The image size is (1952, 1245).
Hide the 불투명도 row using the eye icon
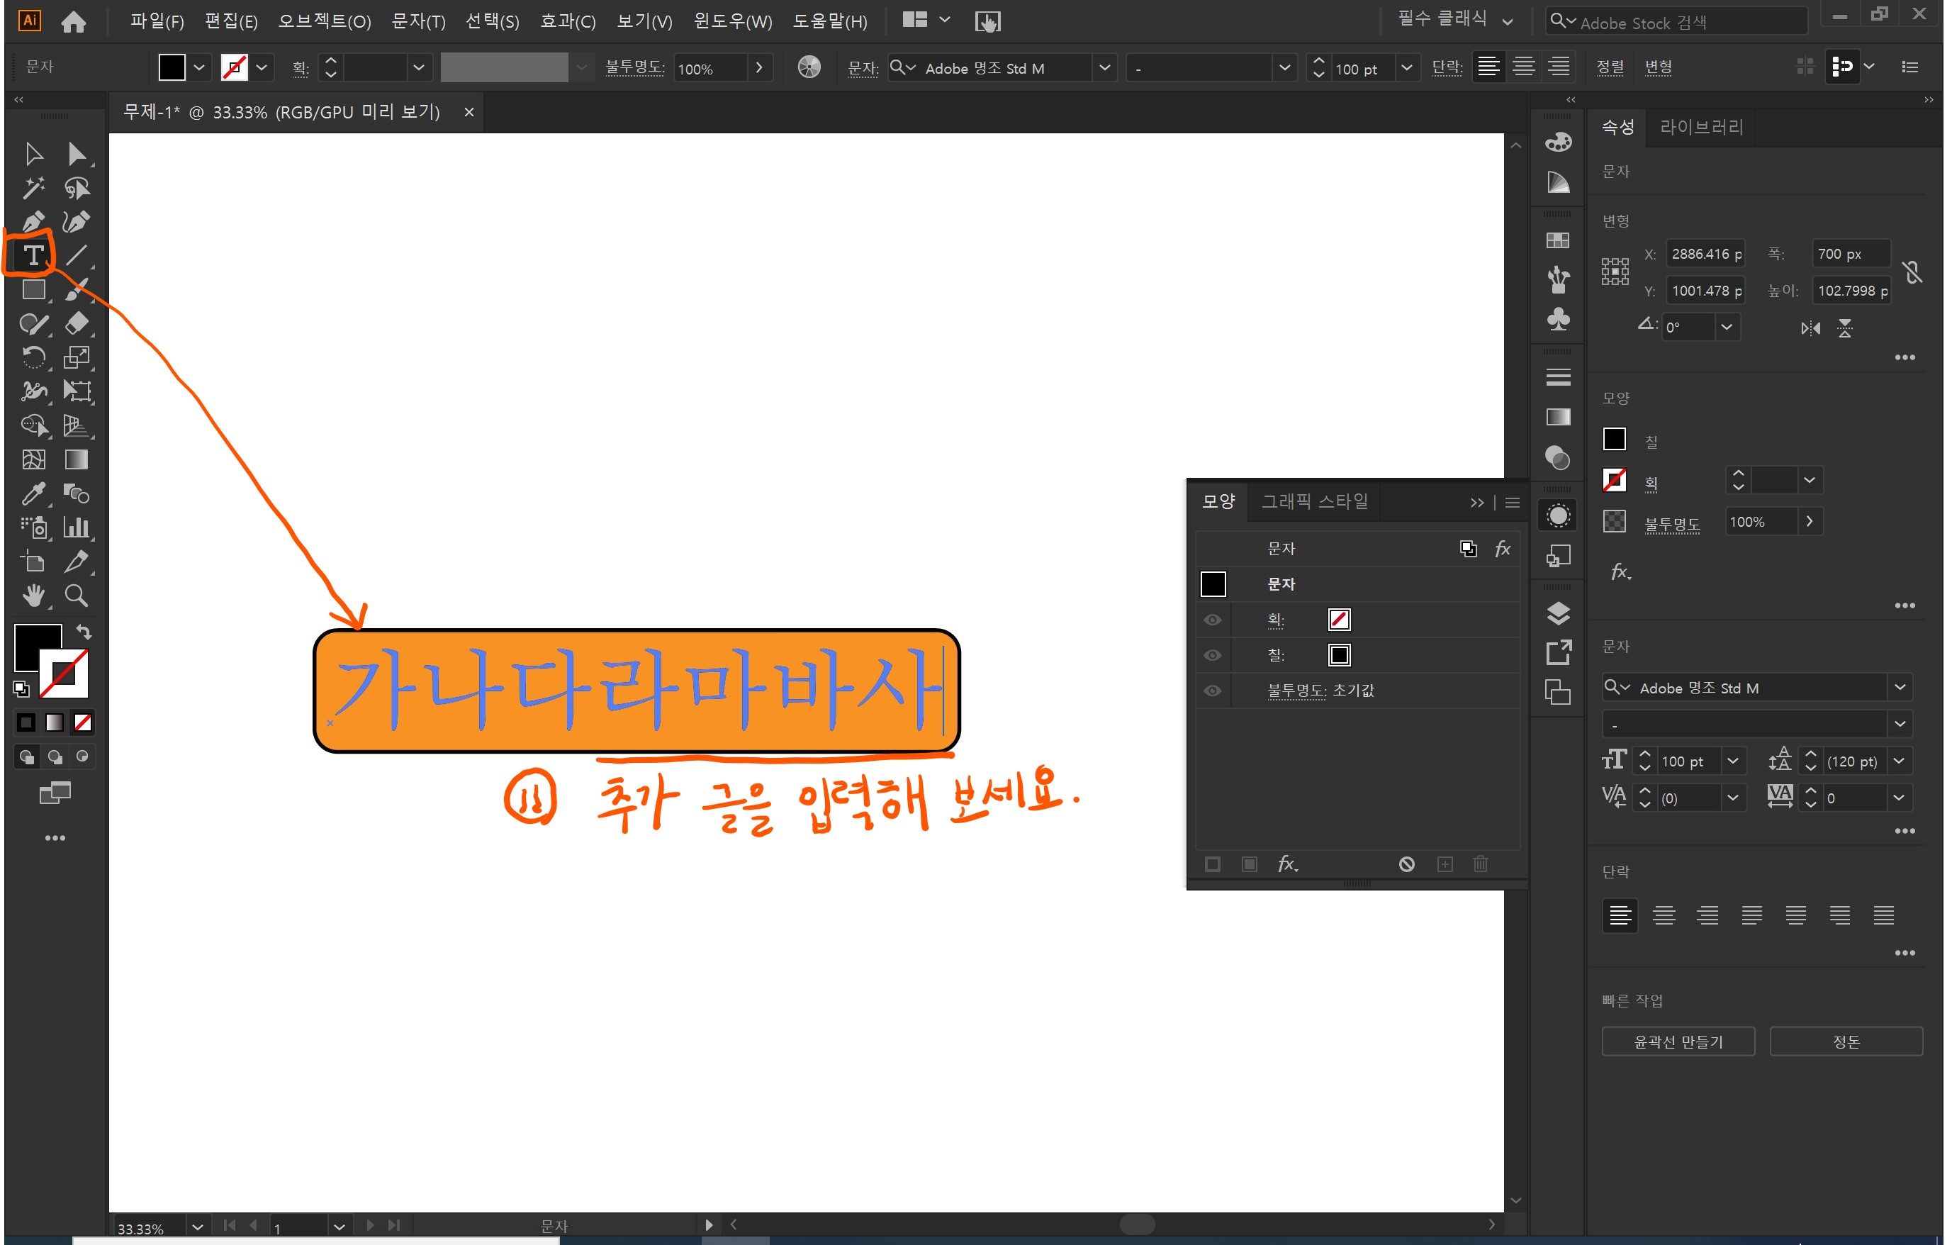click(x=1212, y=691)
